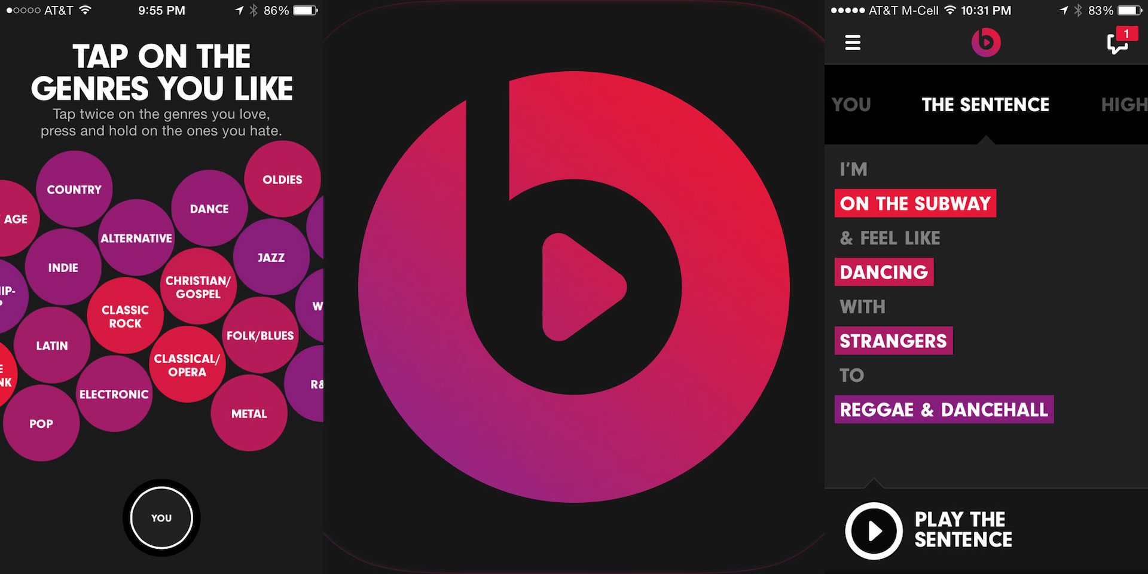Tap the left screen's battery icon at 86%
1148x574 pixels.
tap(306, 10)
